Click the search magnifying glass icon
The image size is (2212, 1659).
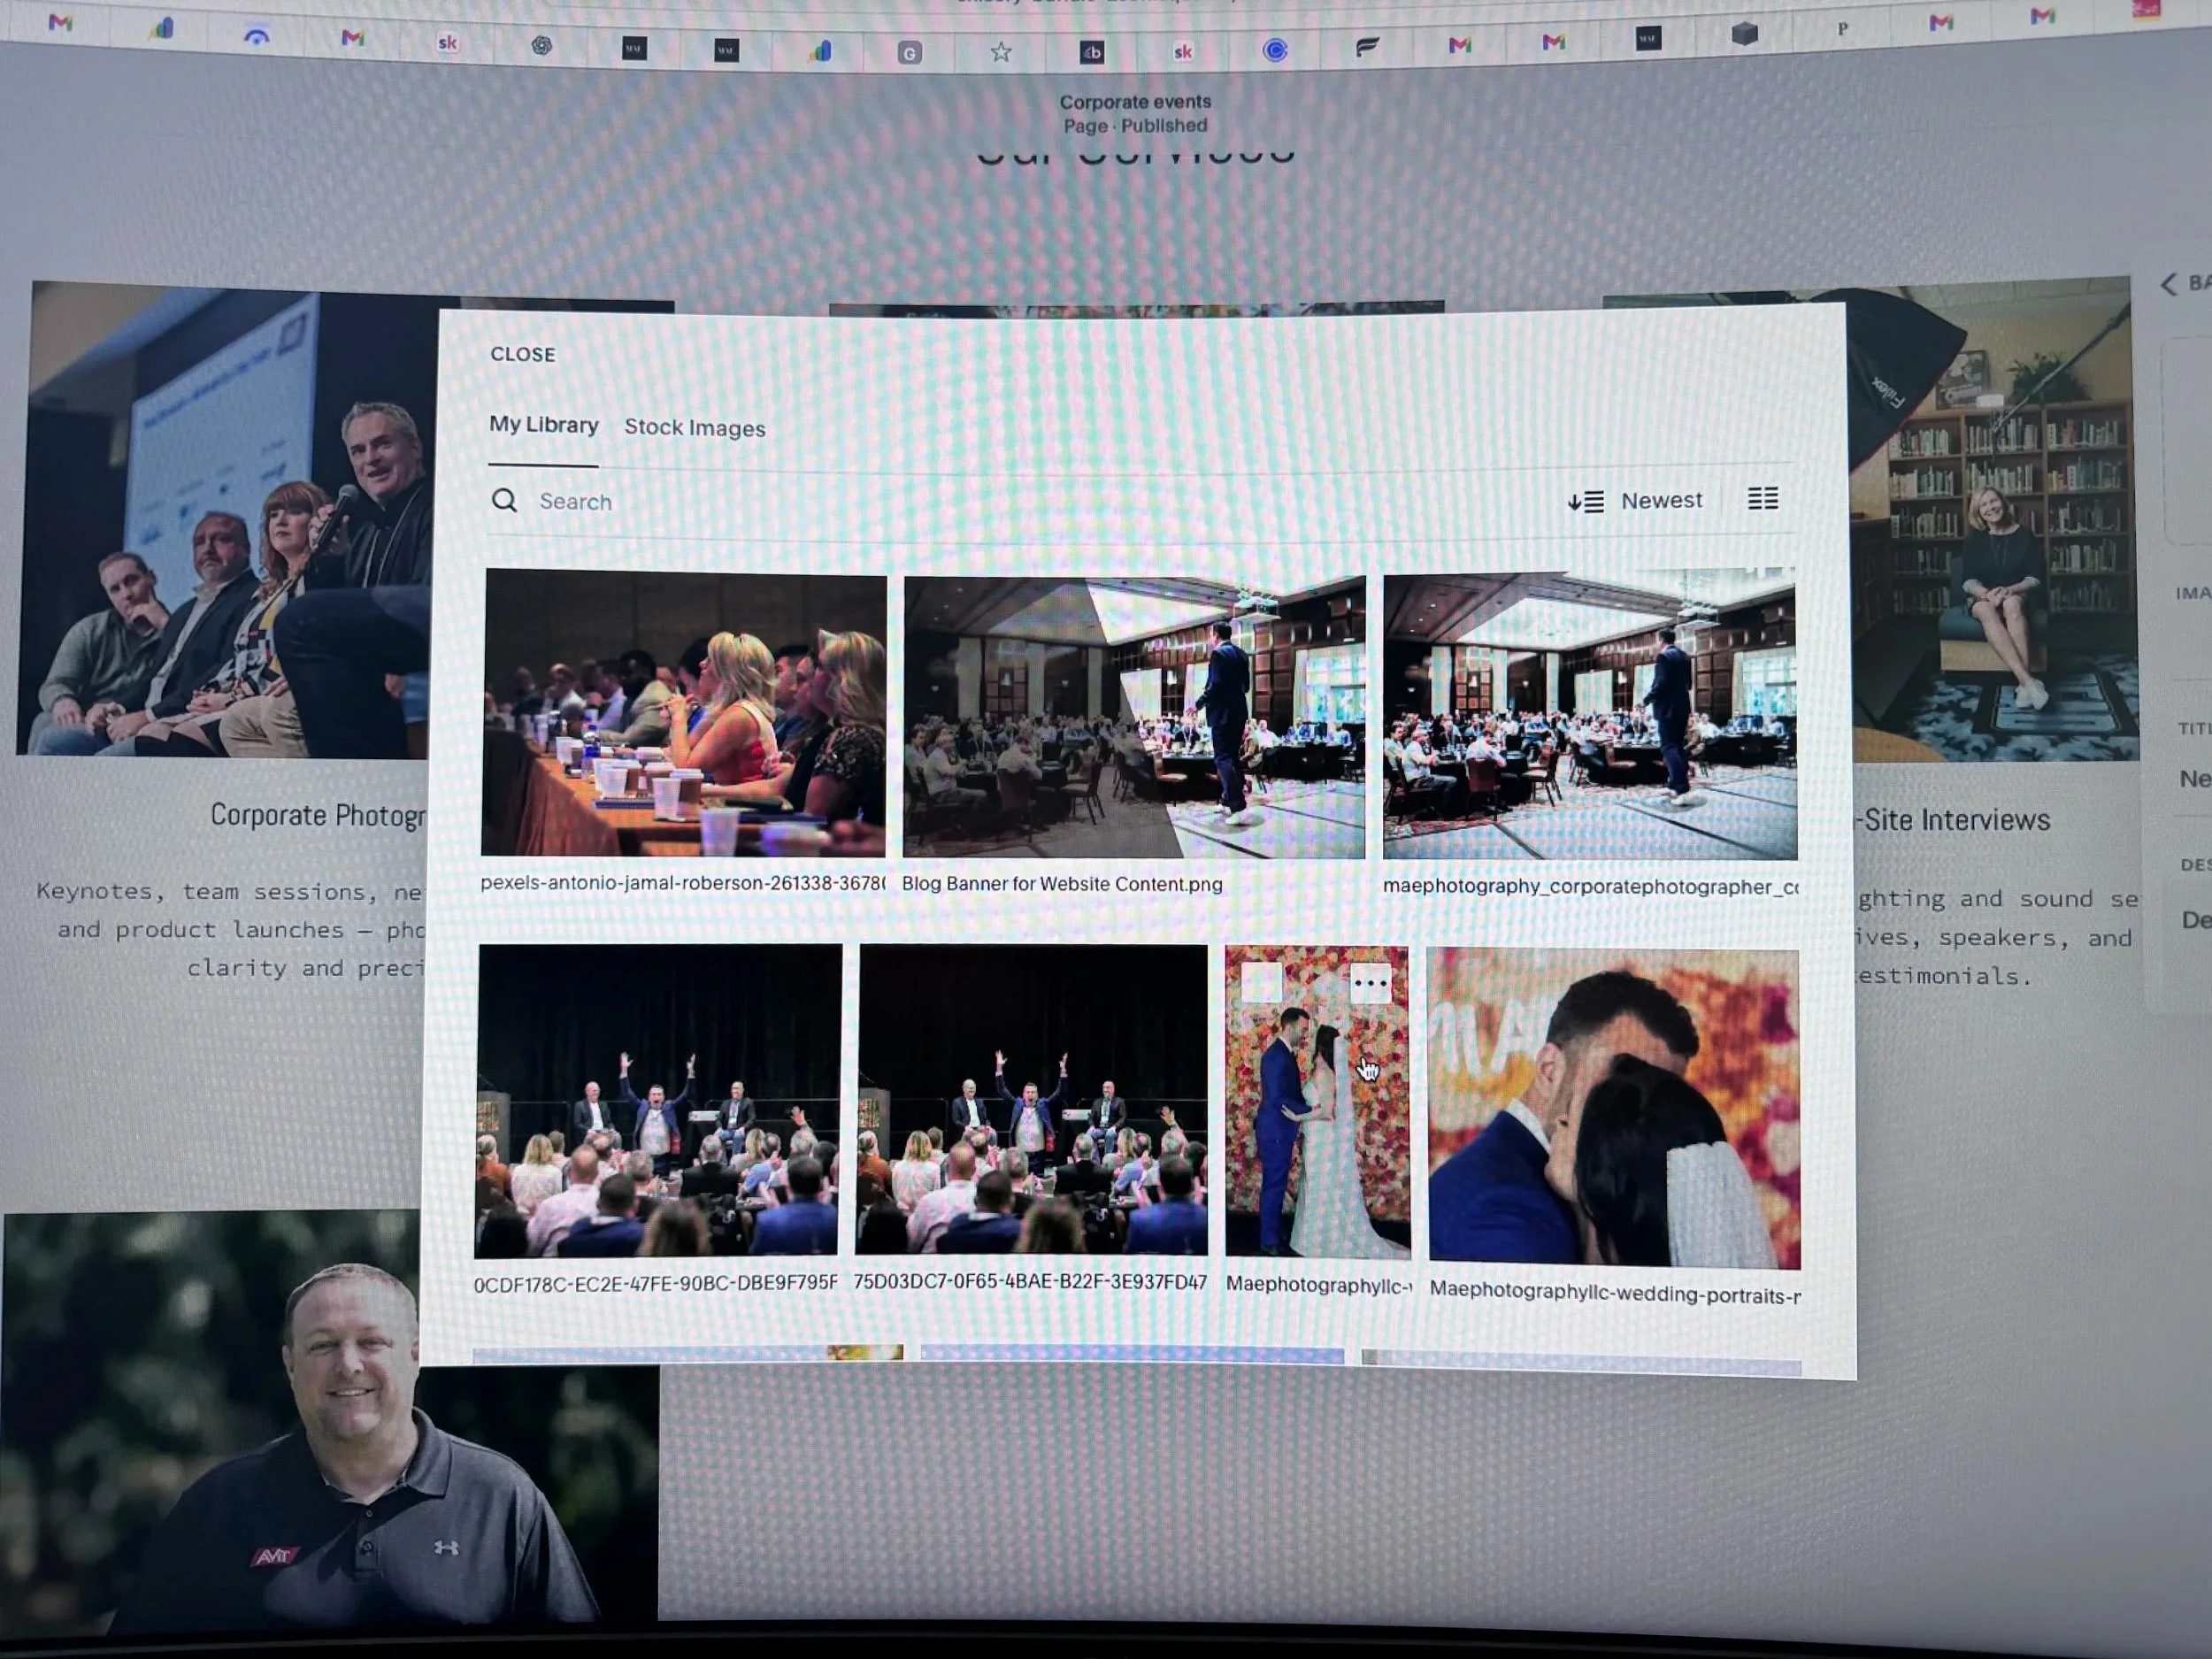tap(506, 501)
